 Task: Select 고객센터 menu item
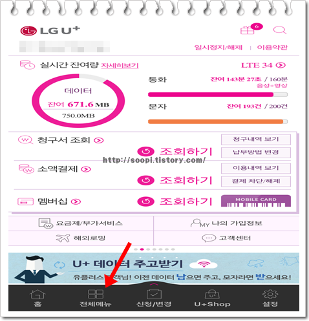[226, 238]
